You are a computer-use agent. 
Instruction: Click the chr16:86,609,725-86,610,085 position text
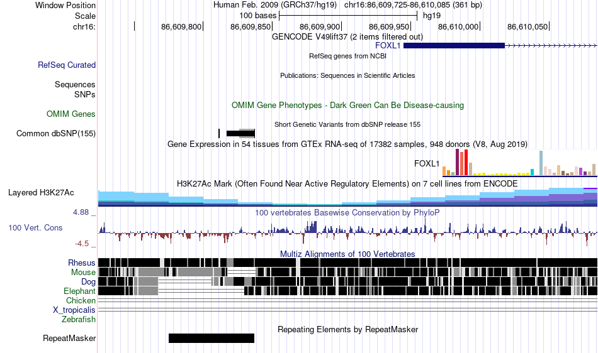pyautogui.click(x=413, y=5)
